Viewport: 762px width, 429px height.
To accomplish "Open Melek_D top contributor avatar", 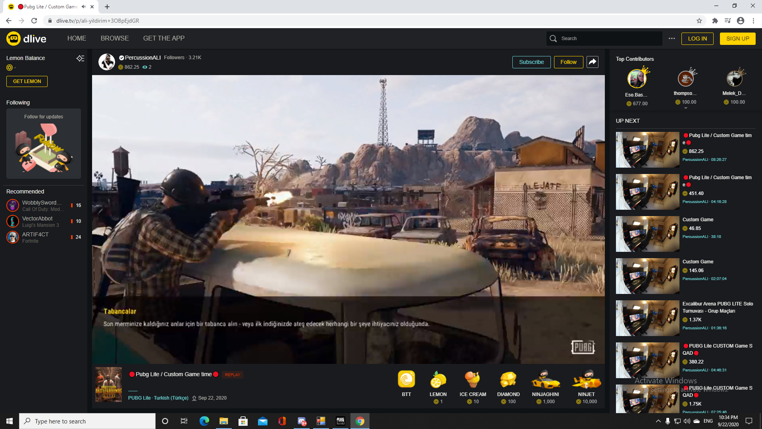I will pyautogui.click(x=734, y=79).
